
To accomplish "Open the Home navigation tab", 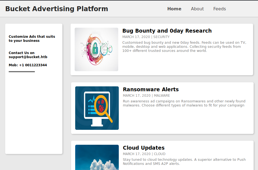I will click(x=174, y=9).
